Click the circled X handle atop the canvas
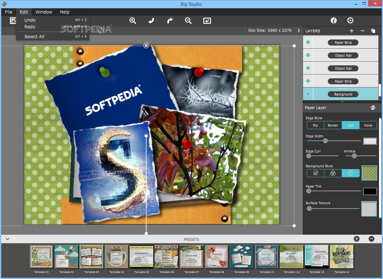Viewport: 383px width, 279px height. tap(146, 46)
